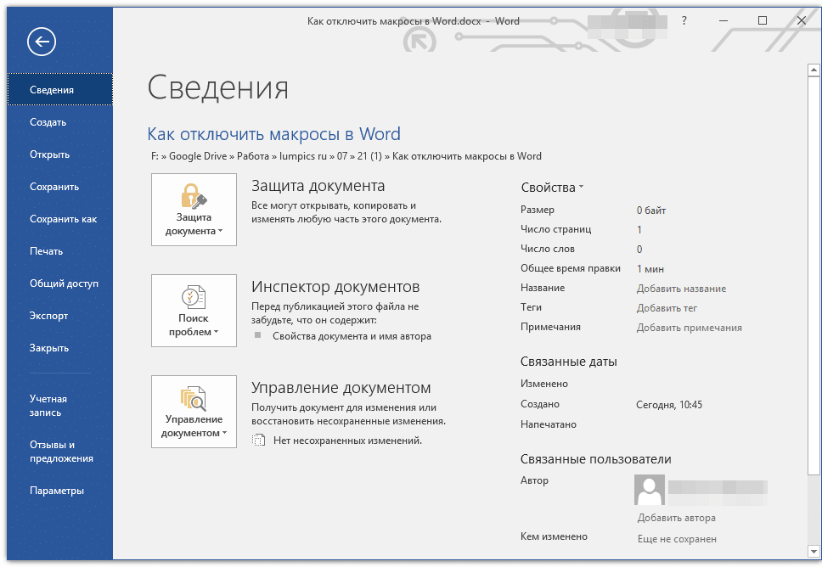The image size is (822, 567).
Task: Click the inspector icon next to document properties warning
Action: click(x=259, y=334)
